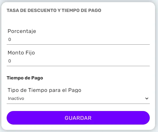
Task: Click the 0 value under Monto Fijo
Action: 10,61
